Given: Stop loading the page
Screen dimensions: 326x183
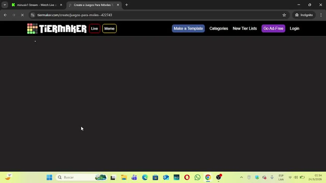Looking at the screenshot, I should point(22,15).
